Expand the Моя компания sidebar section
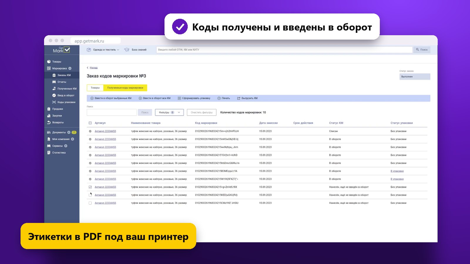This screenshot has height=264, width=470. [x=73, y=139]
